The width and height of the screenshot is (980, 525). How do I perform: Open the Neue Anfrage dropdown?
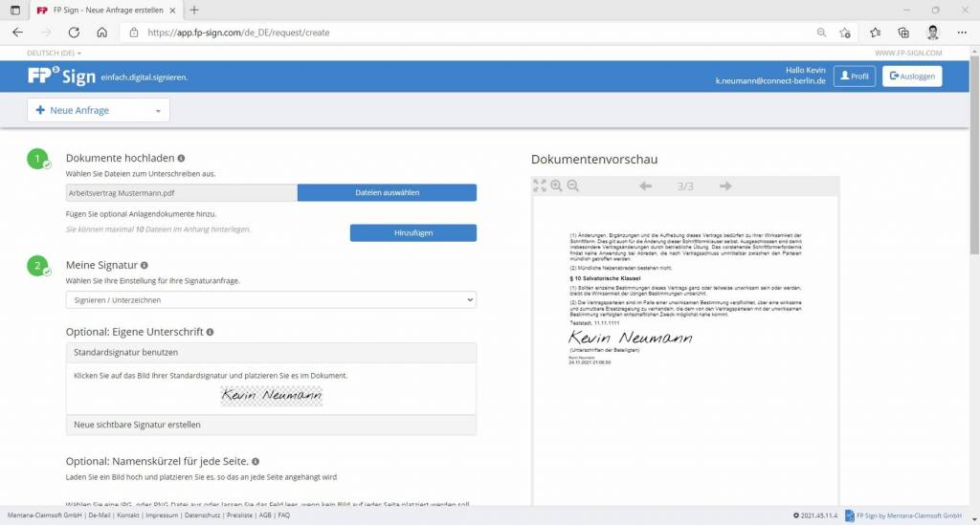[x=99, y=111]
